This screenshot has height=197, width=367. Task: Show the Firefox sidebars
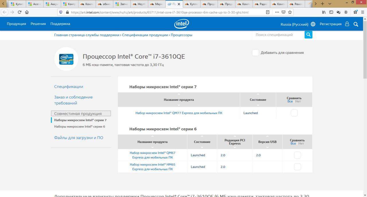coord(331,12)
